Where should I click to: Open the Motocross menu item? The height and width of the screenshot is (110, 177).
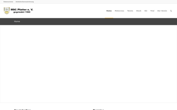(x=119, y=11)
